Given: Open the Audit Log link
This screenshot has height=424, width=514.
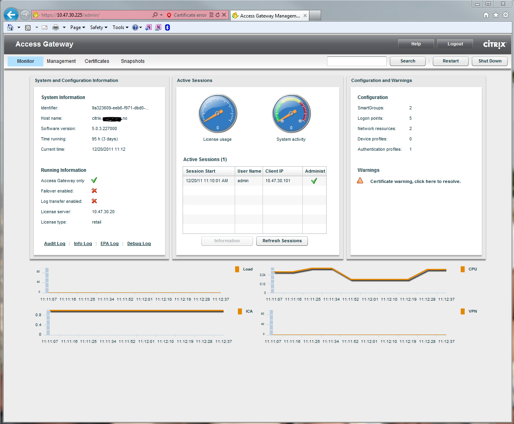Looking at the screenshot, I should coord(55,243).
